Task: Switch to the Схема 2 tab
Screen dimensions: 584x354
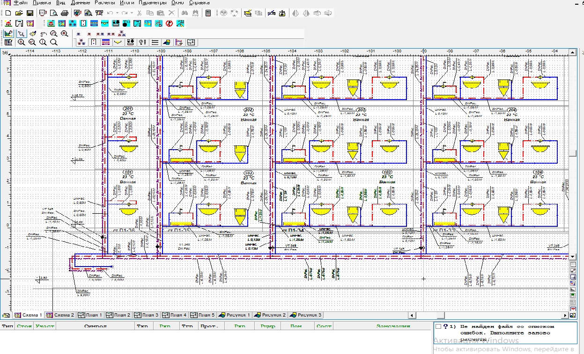Action: pyautogui.click(x=60, y=315)
